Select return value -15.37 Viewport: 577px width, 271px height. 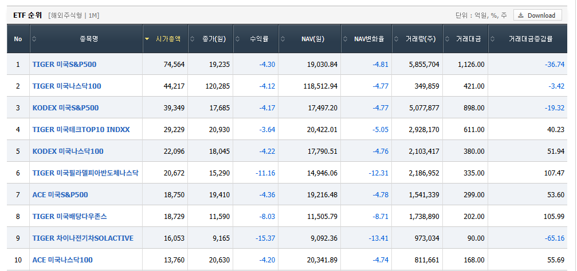coord(265,238)
